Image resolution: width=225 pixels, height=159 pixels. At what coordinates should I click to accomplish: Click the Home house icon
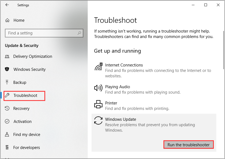(x=7, y=20)
